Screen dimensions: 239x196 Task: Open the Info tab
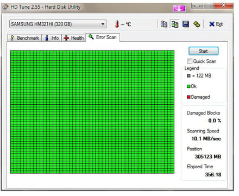pyautogui.click(x=52, y=38)
